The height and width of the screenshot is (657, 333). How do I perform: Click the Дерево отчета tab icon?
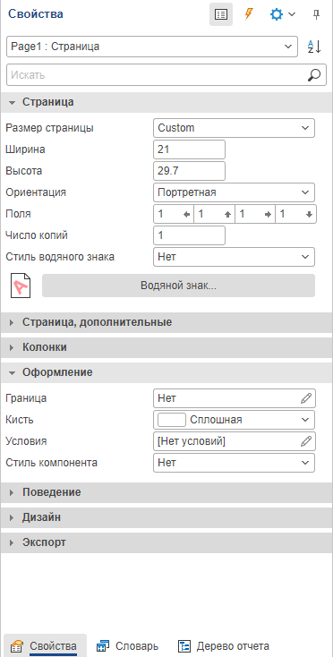click(x=184, y=645)
